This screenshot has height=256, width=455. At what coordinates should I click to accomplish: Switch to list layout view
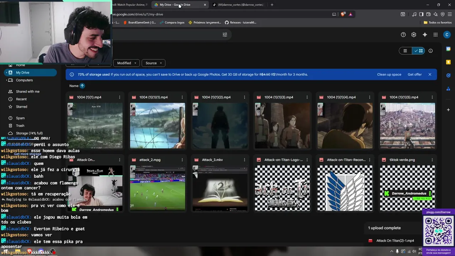pos(405,51)
